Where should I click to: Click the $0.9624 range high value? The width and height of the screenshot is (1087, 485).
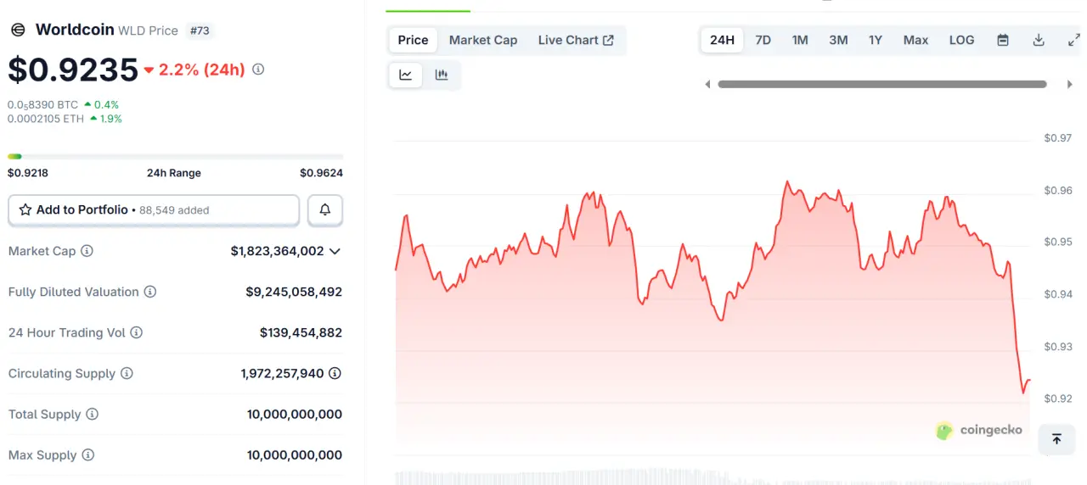(x=321, y=173)
